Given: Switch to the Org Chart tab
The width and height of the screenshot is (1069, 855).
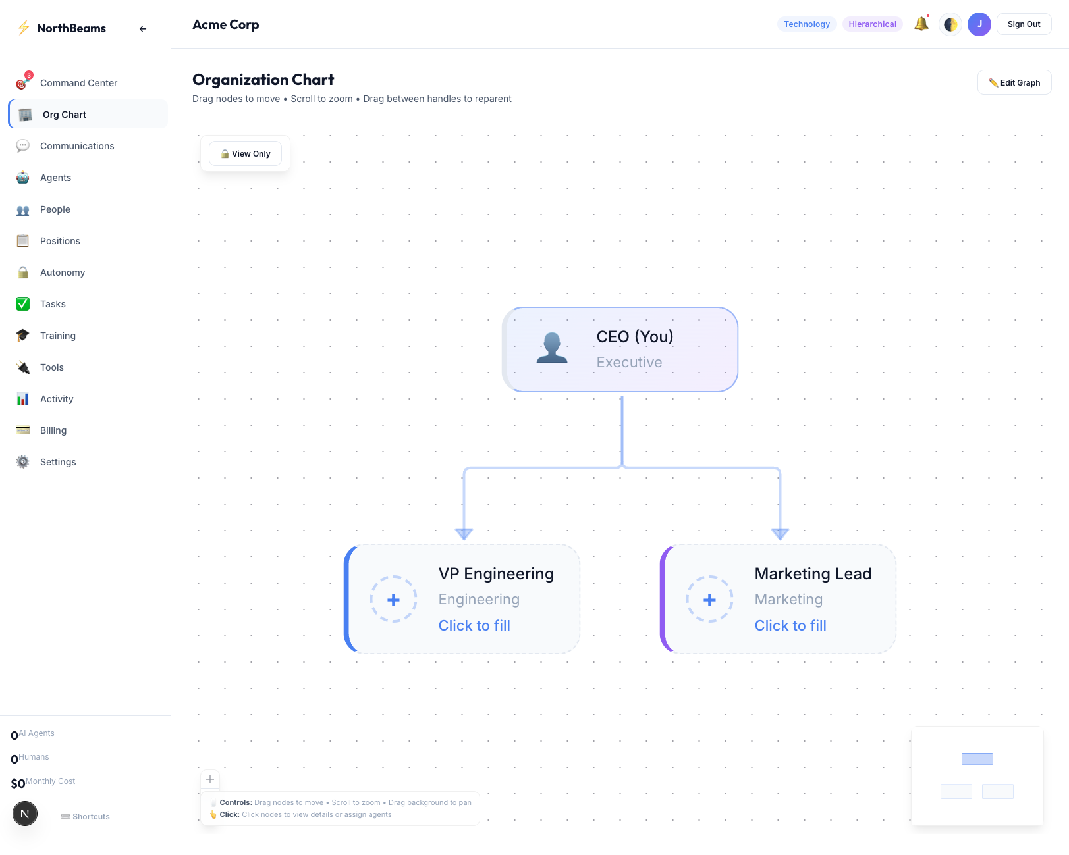Looking at the screenshot, I should (64, 114).
